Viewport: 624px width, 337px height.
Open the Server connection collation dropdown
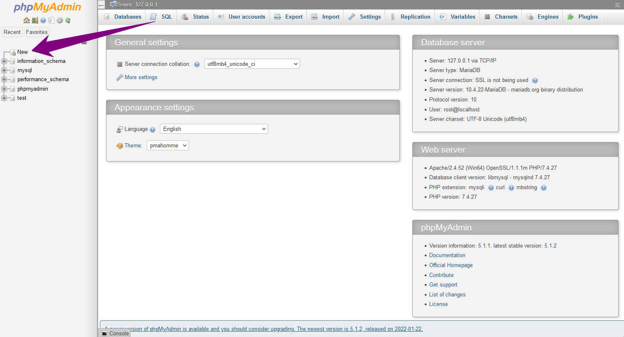[252, 64]
